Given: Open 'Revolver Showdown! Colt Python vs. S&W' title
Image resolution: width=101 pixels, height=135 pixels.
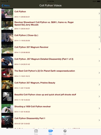Looking at the screenshot, I should [44, 24].
